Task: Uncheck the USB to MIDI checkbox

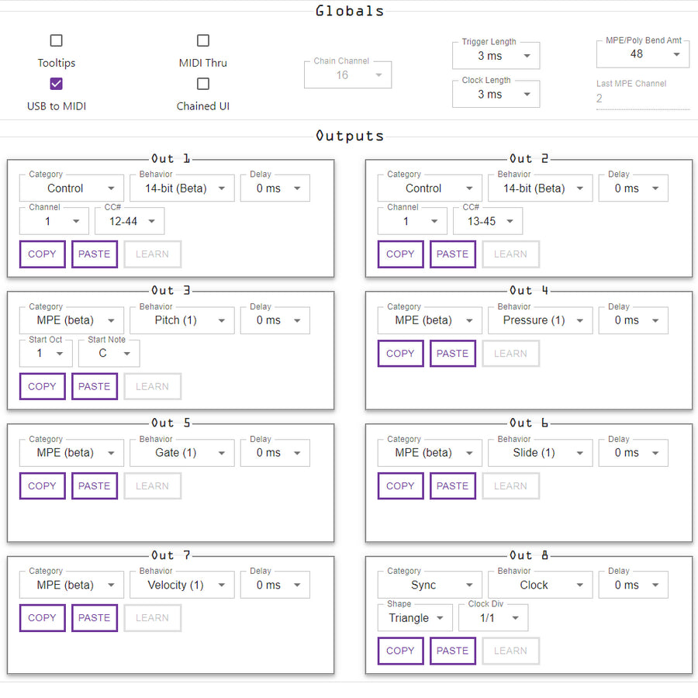Action: click(x=56, y=84)
